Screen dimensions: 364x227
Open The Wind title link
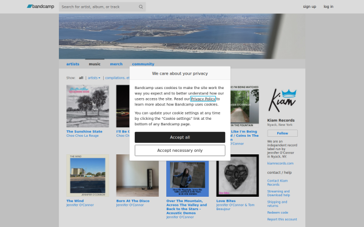tap(75, 201)
